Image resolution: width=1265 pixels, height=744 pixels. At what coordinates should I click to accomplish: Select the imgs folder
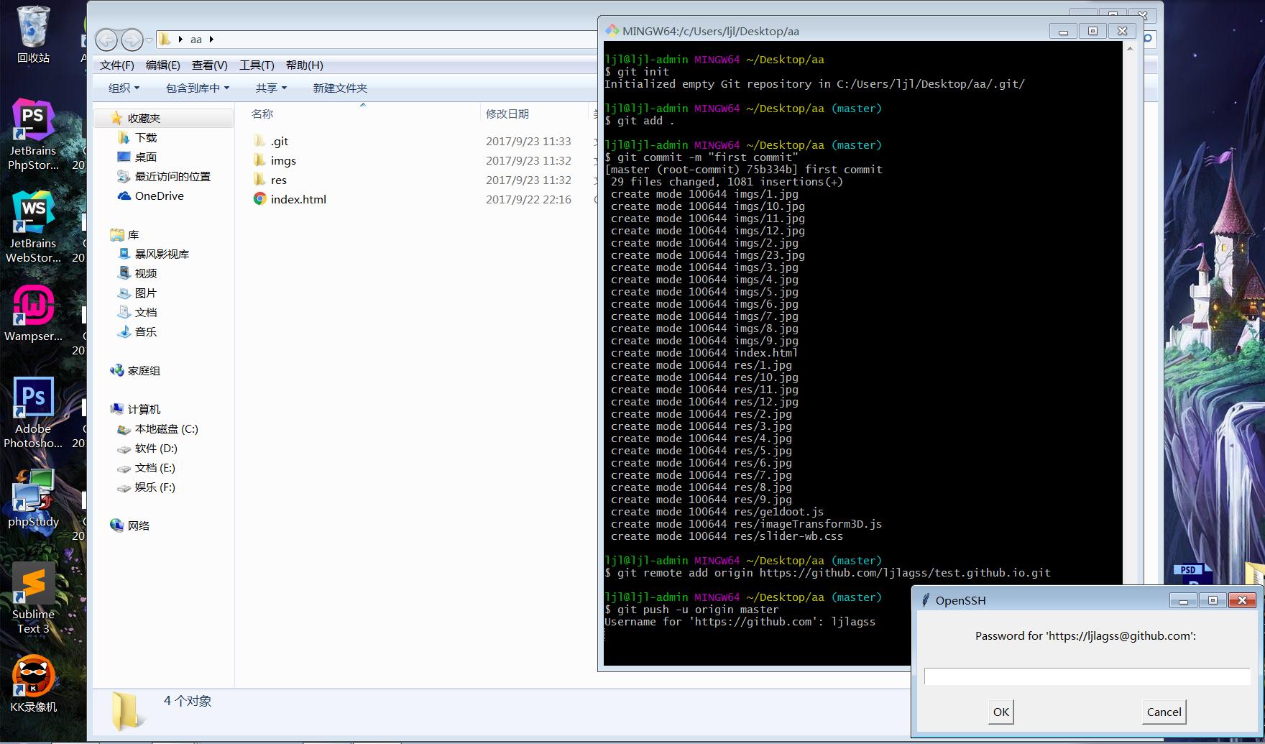[x=283, y=160]
